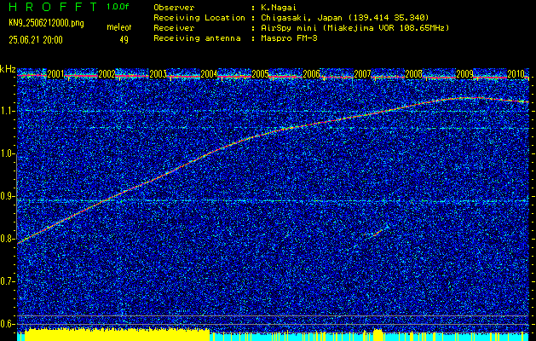Viewport: 536px width, 341px height.
Task: Click the Receiver label
Action: pyautogui.click(x=174, y=28)
